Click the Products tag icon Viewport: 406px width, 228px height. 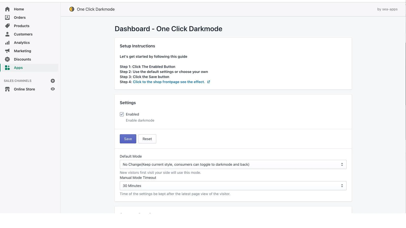7,26
